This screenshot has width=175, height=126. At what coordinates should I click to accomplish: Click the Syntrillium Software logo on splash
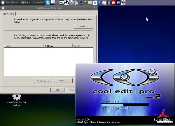coord(163,116)
